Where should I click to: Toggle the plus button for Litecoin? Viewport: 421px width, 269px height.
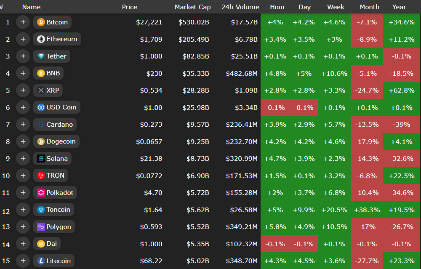pos(23,261)
